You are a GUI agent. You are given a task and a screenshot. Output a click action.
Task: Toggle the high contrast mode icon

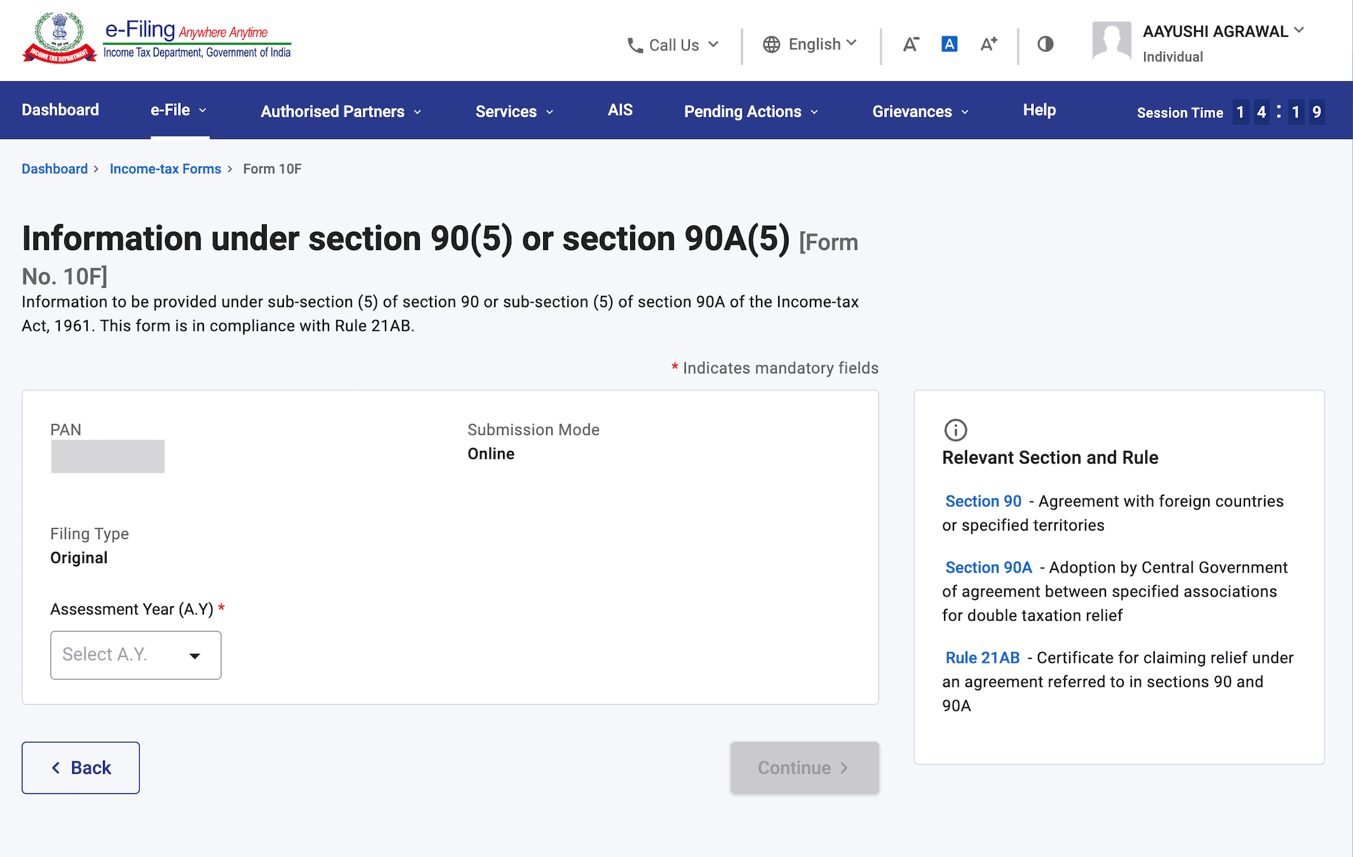pos(1045,44)
